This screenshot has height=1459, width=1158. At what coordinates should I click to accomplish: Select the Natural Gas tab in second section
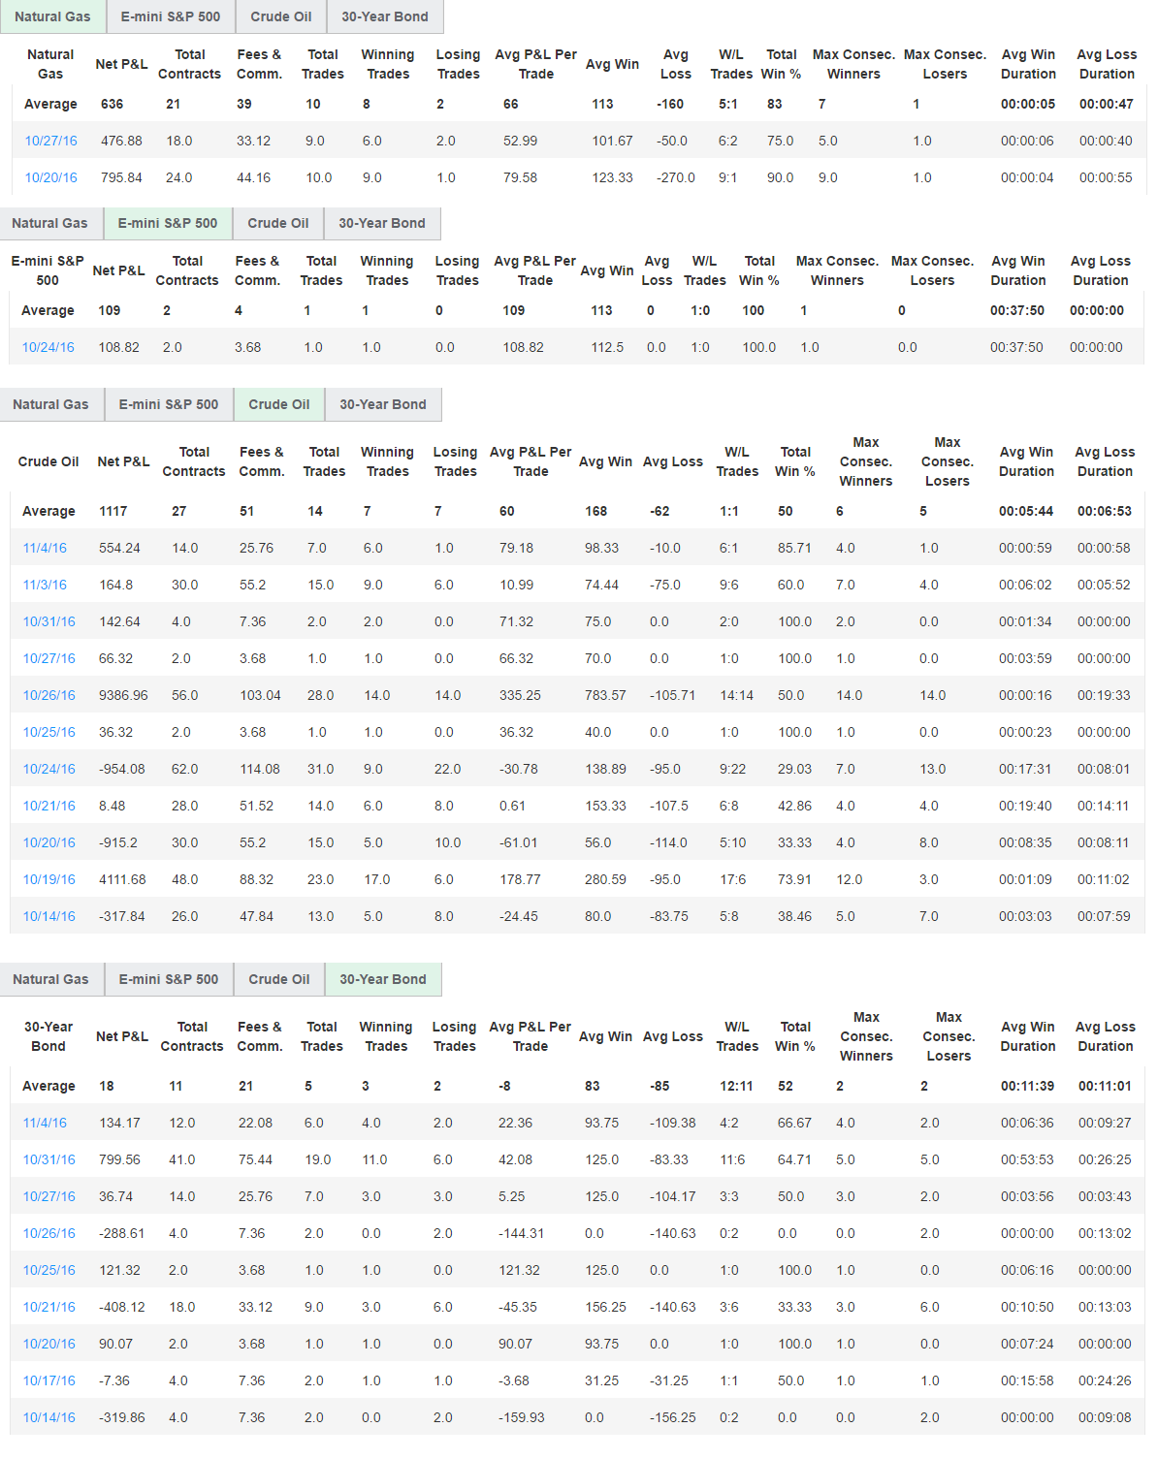tap(51, 223)
